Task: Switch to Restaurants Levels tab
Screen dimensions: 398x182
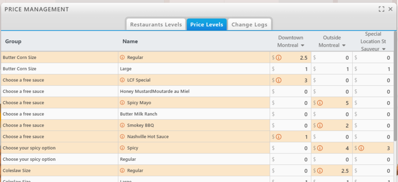Action: click(x=156, y=24)
